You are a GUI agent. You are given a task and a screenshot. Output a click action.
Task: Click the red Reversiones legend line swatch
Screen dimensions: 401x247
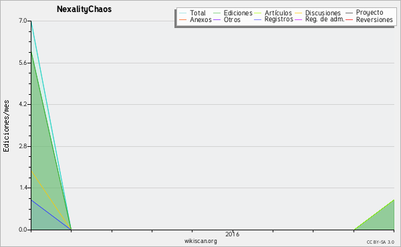pos(349,19)
